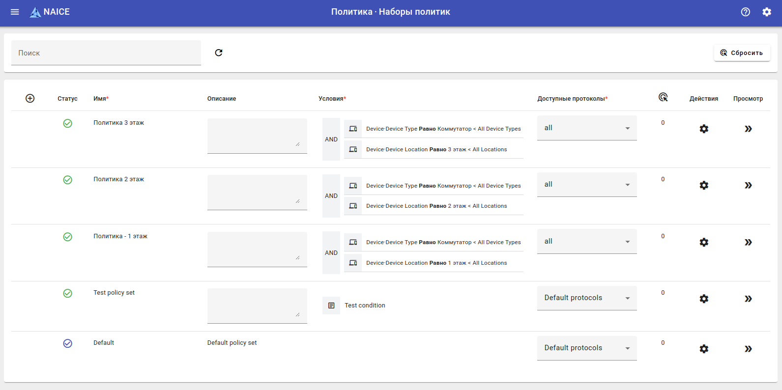Expand protocols dropdown for Test policy set

click(587, 298)
